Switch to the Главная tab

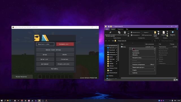point(113,29)
